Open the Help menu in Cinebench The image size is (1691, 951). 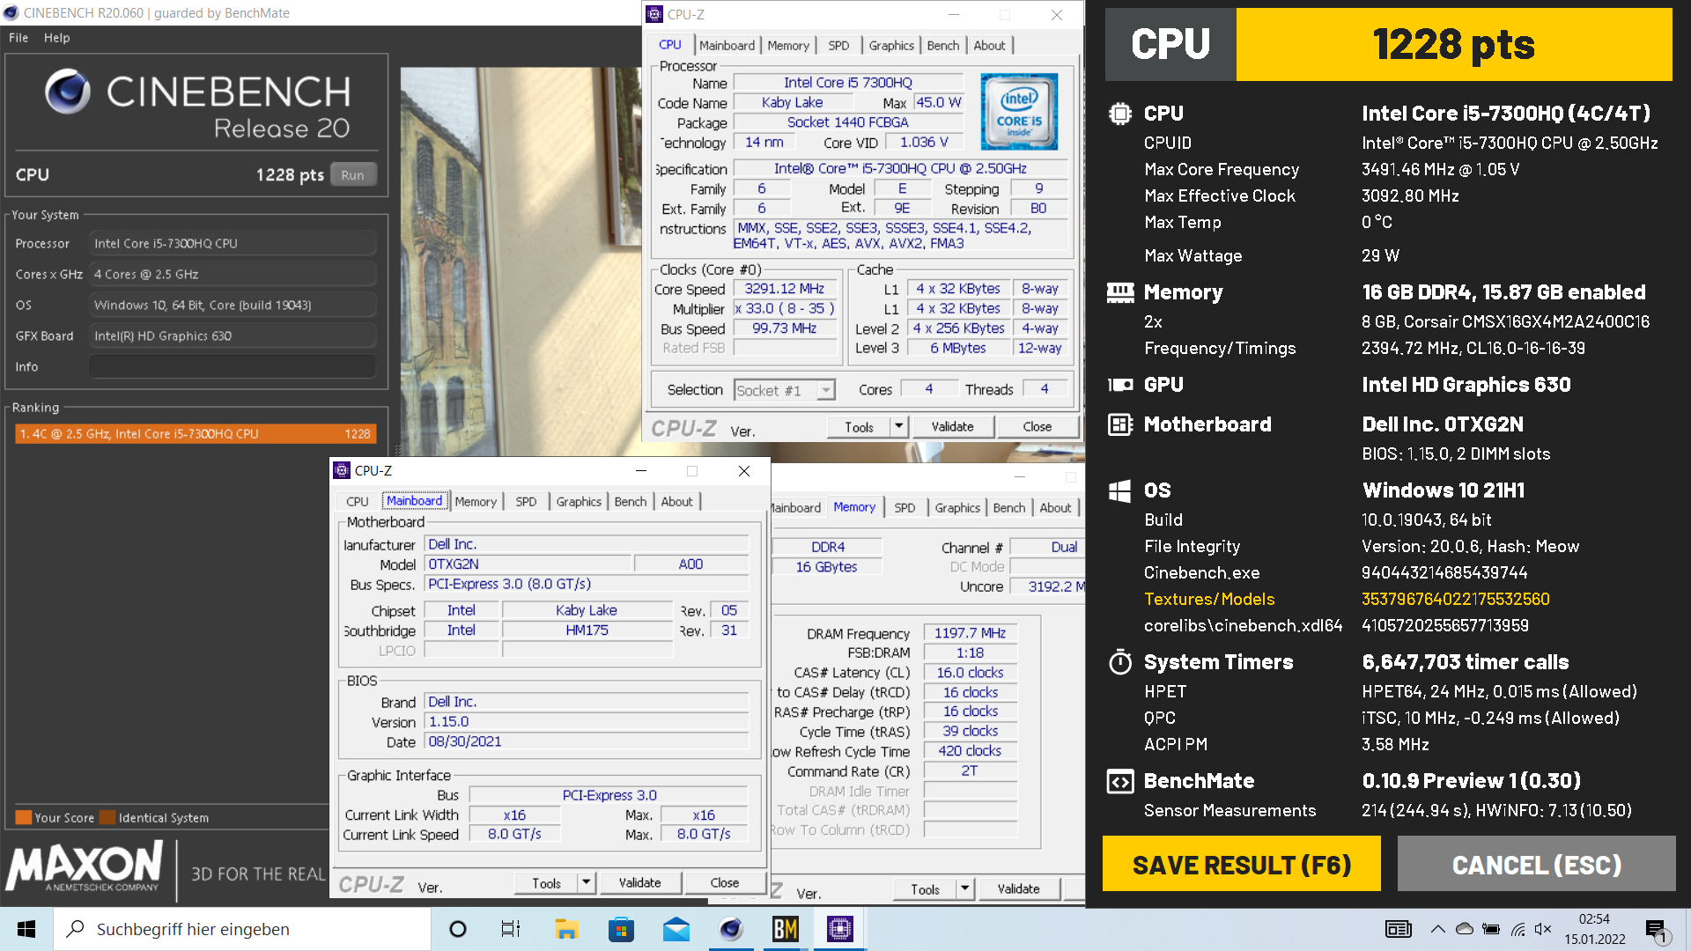(x=56, y=38)
